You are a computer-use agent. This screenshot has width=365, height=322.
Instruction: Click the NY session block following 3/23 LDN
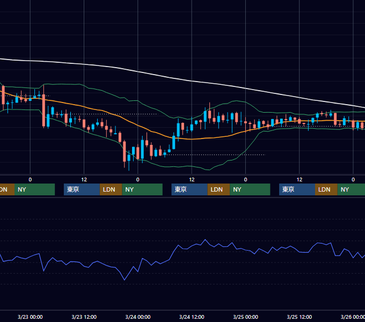[x=142, y=189]
